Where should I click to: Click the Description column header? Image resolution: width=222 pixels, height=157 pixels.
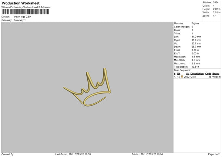click(x=197, y=74)
